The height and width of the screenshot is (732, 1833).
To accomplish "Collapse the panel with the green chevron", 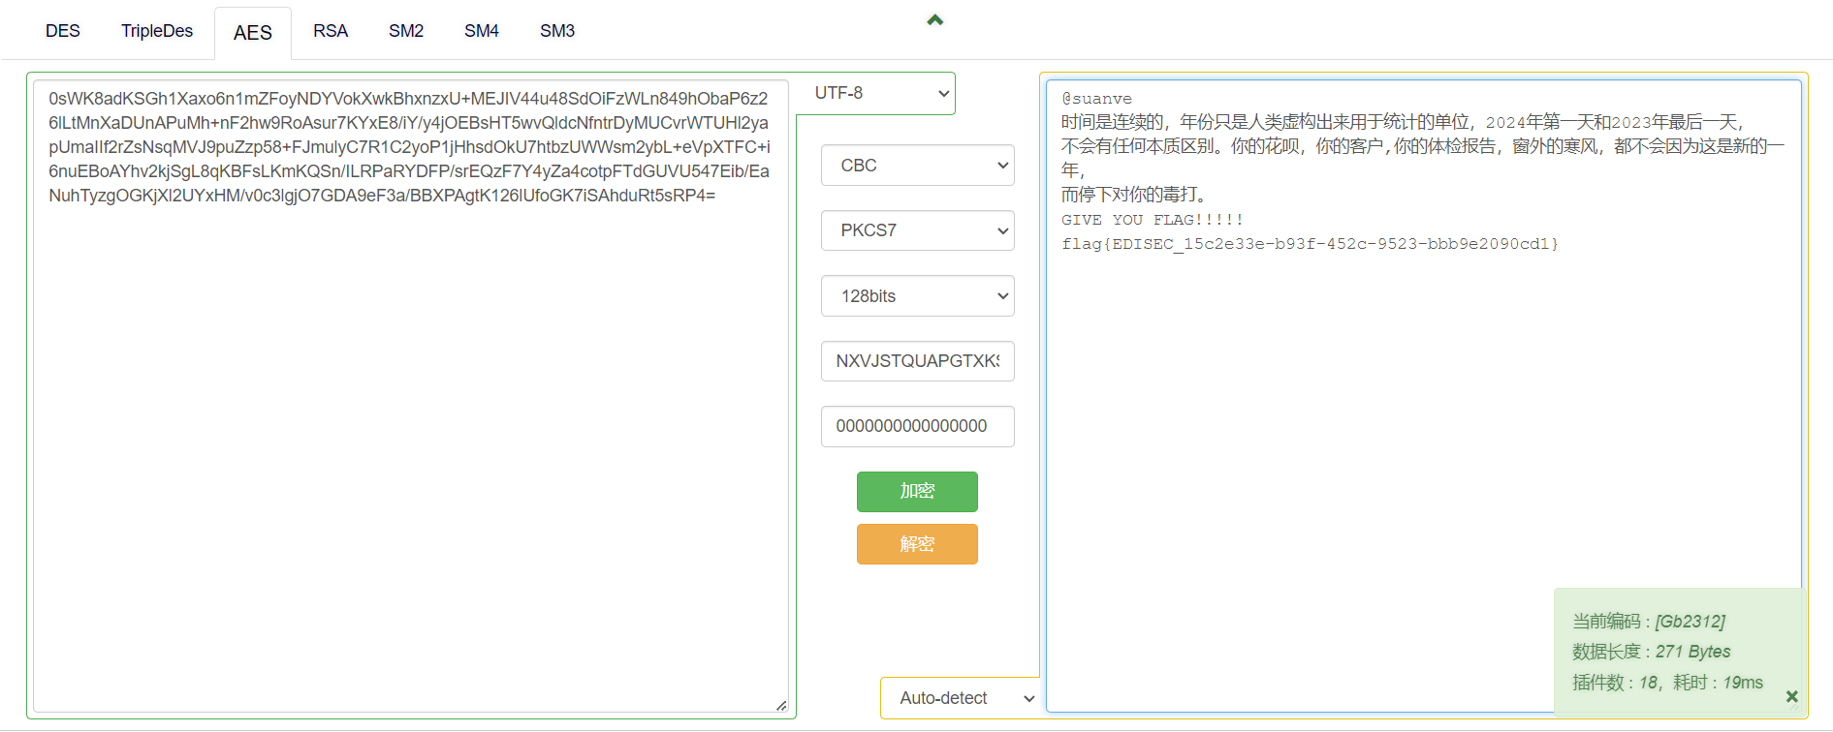I will pos(934,20).
